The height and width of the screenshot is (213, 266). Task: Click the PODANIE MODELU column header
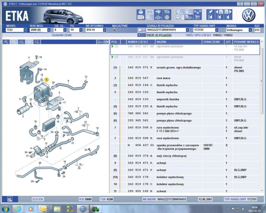246,42
